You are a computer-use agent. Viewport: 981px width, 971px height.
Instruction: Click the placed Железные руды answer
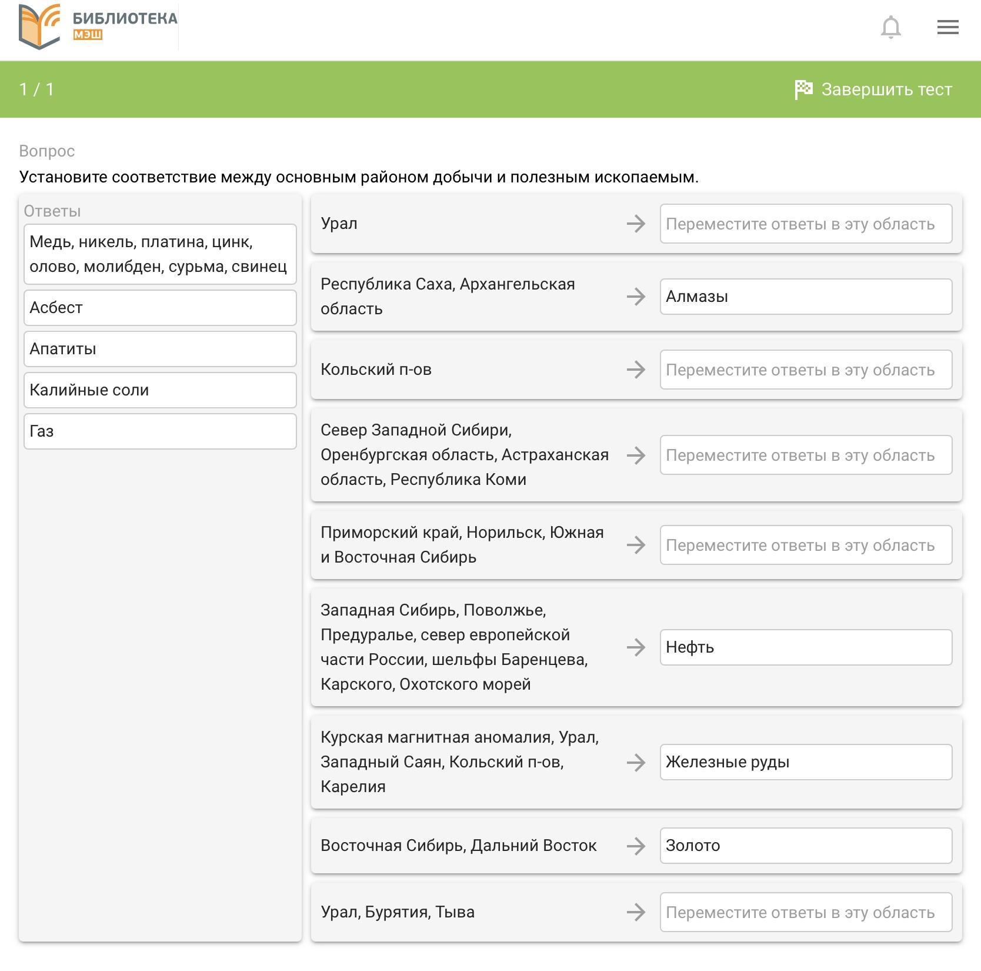click(805, 762)
